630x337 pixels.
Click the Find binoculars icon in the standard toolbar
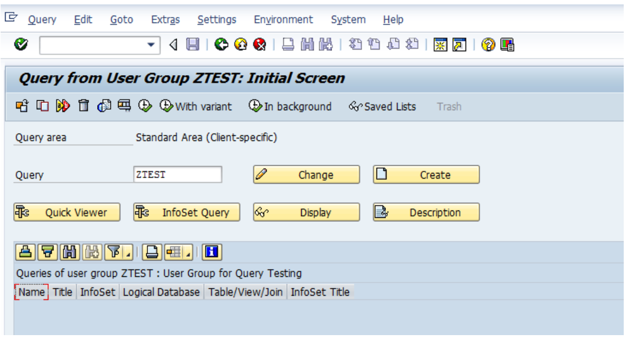307,44
